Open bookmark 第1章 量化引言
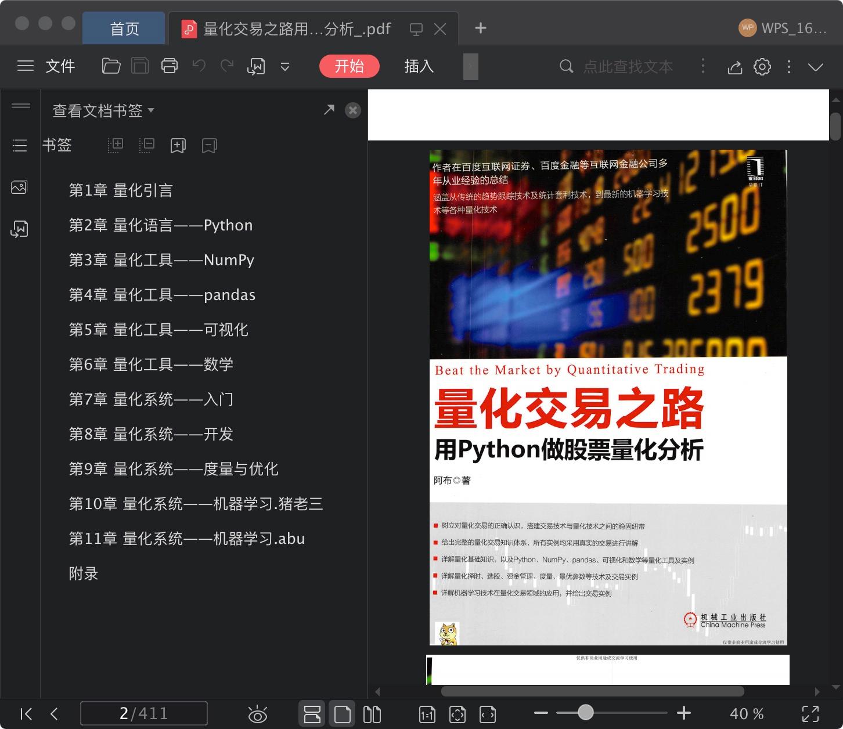843x729 pixels. pyautogui.click(x=121, y=190)
